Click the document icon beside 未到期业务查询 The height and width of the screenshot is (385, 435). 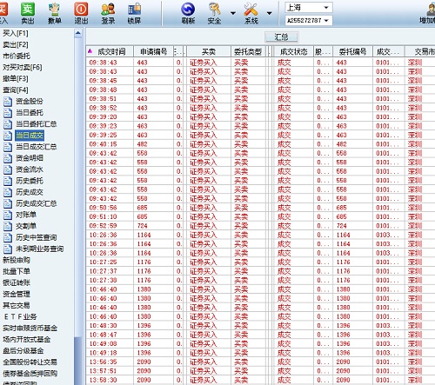(x=8, y=249)
